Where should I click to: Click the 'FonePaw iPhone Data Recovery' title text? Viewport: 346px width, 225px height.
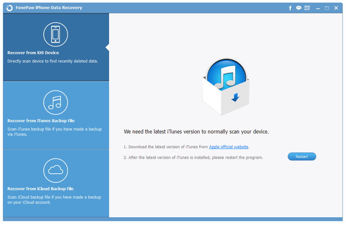pyautogui.click(x=49, y=8)
